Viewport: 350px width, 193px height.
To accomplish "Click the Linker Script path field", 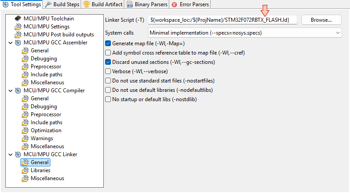I will 223,20.
